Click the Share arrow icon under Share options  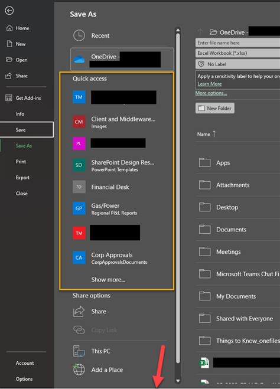click(x=79, y=311)
